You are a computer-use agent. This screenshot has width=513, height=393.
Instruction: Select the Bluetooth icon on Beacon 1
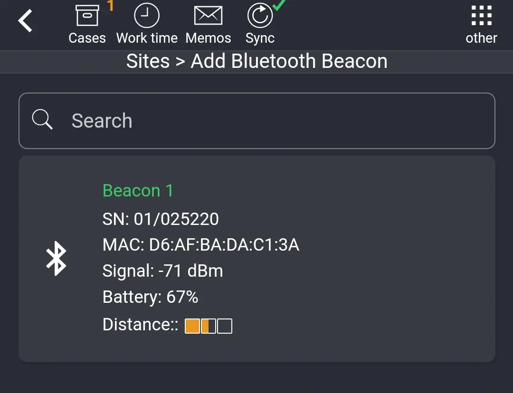coord(57,258)
